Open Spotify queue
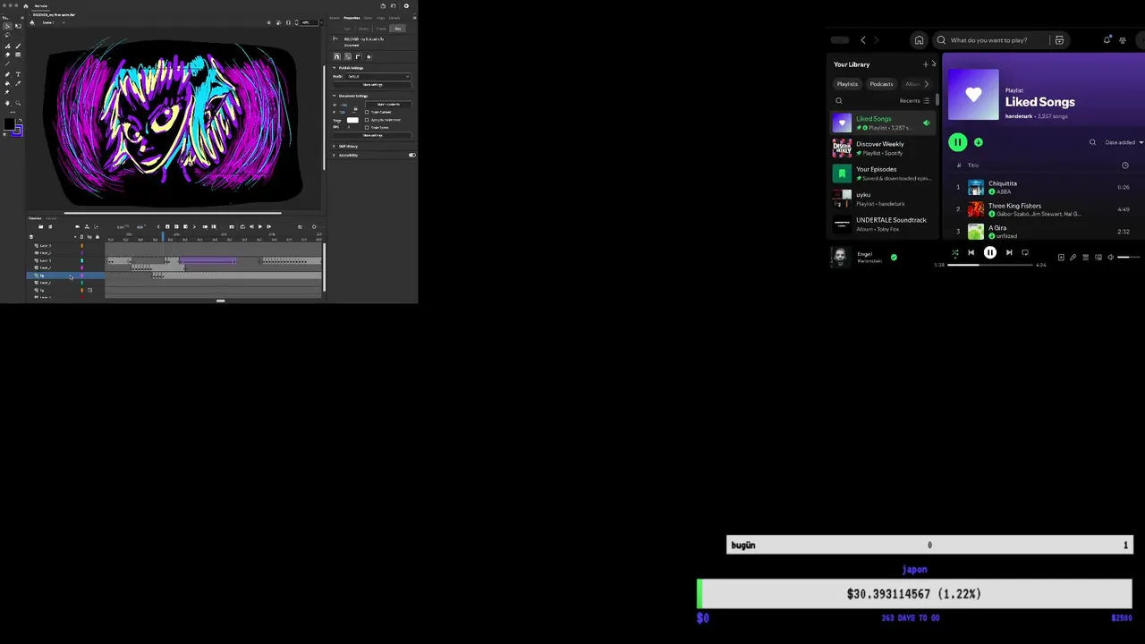 (1086, 258)
